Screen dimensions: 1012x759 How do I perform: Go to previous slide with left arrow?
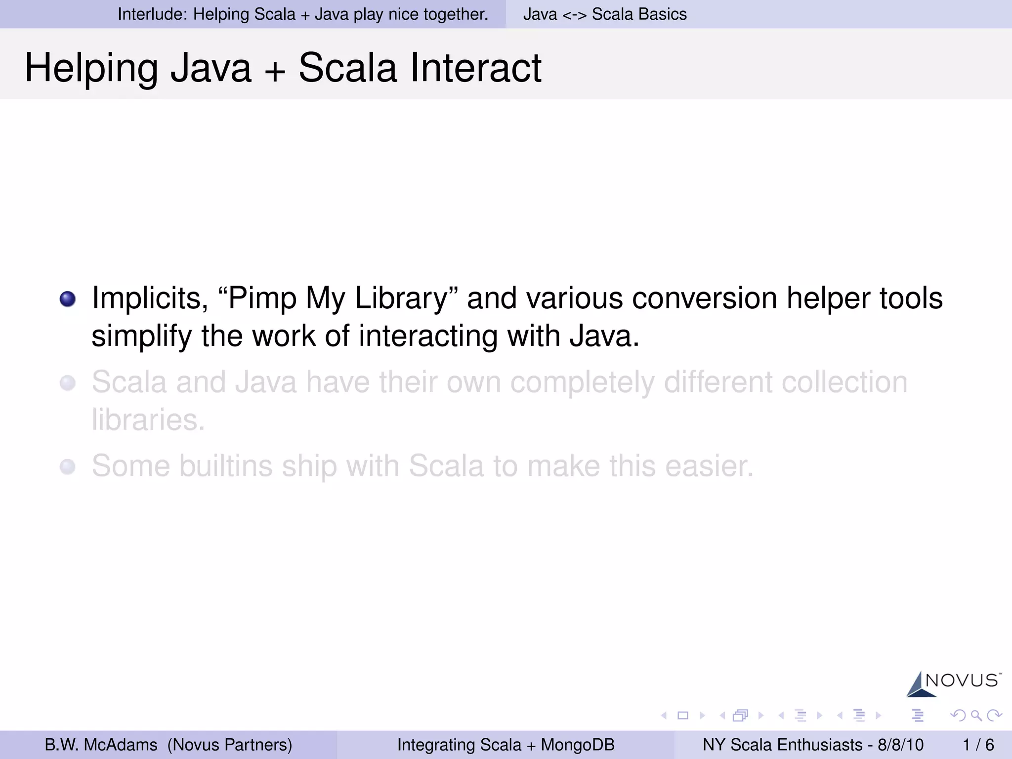[x=664, y=716]
